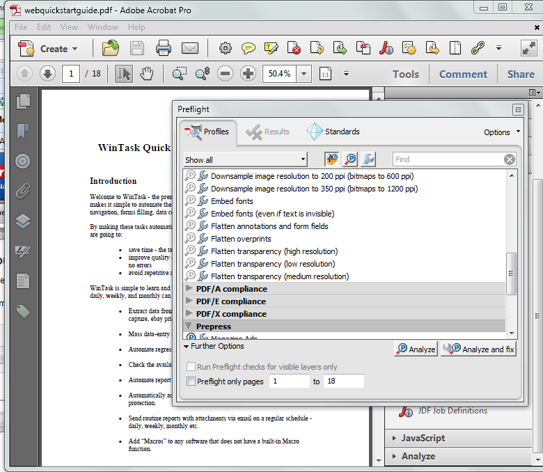Click the Print icon in toolbar
The width and height of the screenshot is (543, 472).
(163, 48)
